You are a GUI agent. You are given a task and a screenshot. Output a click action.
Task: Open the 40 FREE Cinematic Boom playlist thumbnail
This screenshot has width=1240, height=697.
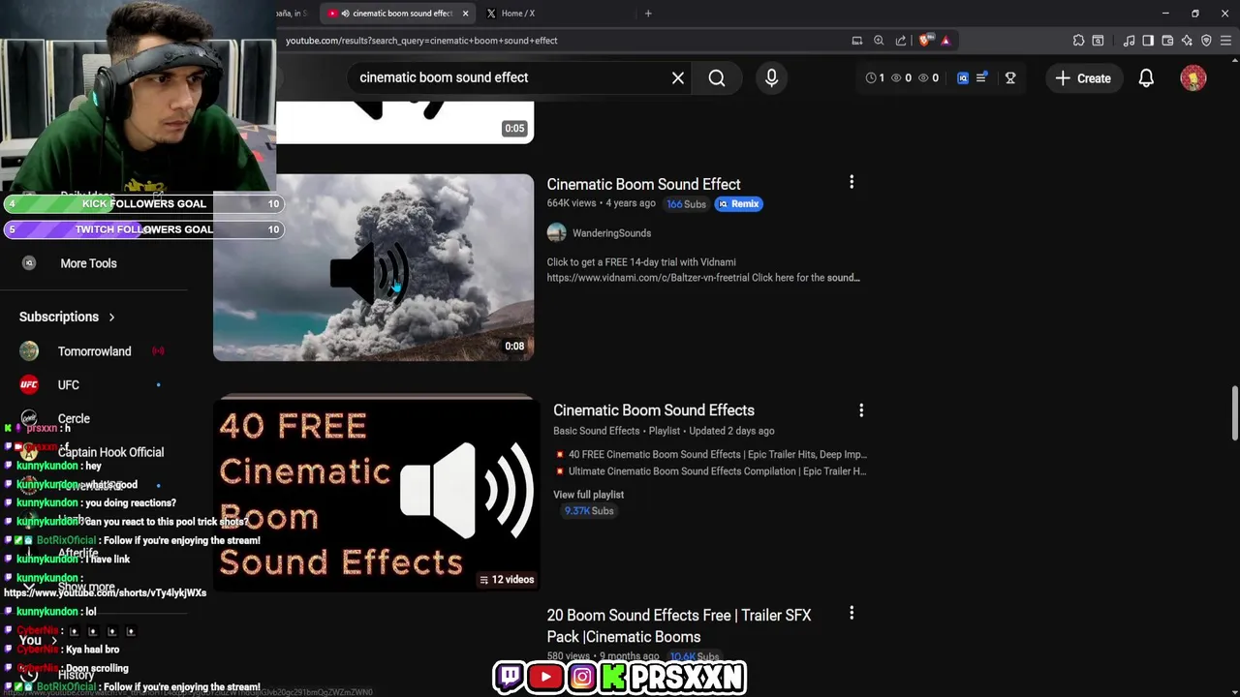[376, 493]
